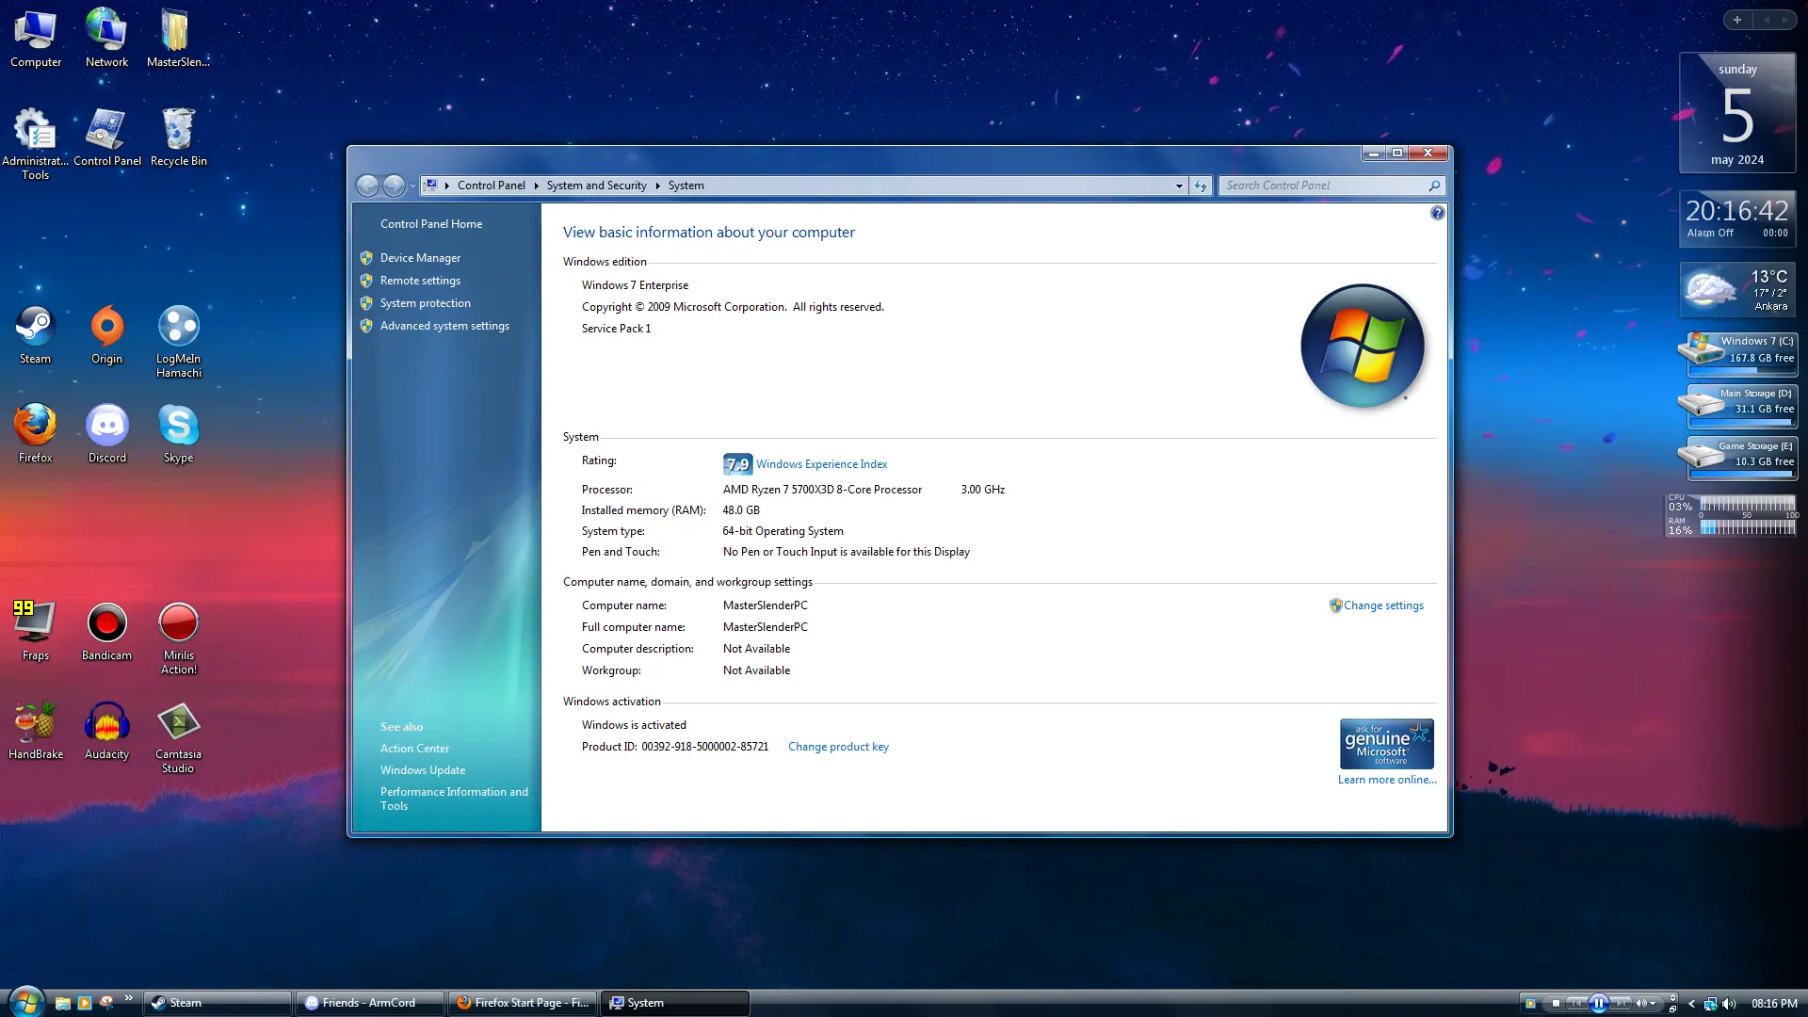Viewport: 1808px width, 1017px height.
Task: Open Windows Update under See also
Action: pyautogui.click(x=423, y=770)
